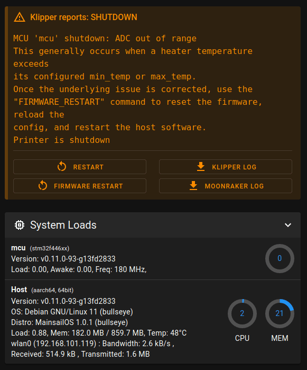Click the mcu load gauge showing 0
This screenshot has width=307, height=370.
point(280,258)
